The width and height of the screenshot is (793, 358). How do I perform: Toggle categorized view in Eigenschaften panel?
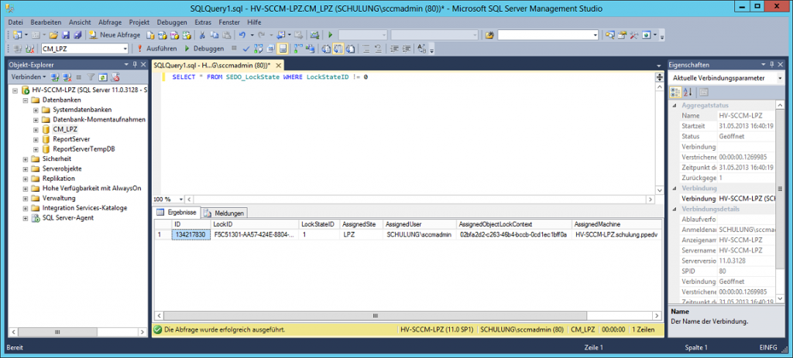click(675, 92)
